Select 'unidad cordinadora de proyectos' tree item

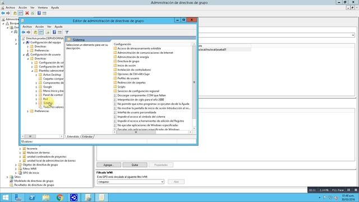click(x=47, y=157)
